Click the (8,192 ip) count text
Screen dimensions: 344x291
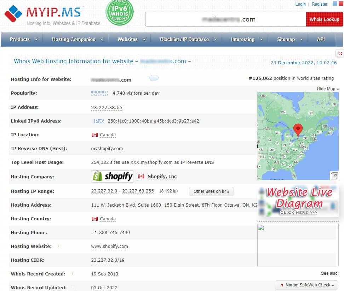point(169,191)
